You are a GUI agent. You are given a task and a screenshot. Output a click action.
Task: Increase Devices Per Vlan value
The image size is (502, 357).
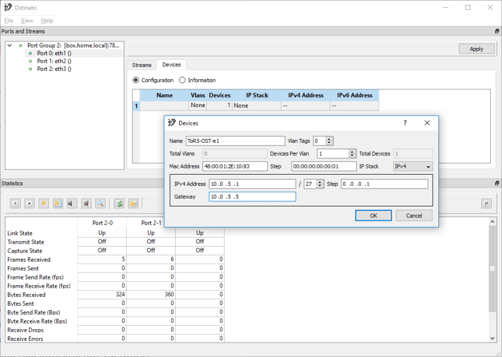coord(352,151)
